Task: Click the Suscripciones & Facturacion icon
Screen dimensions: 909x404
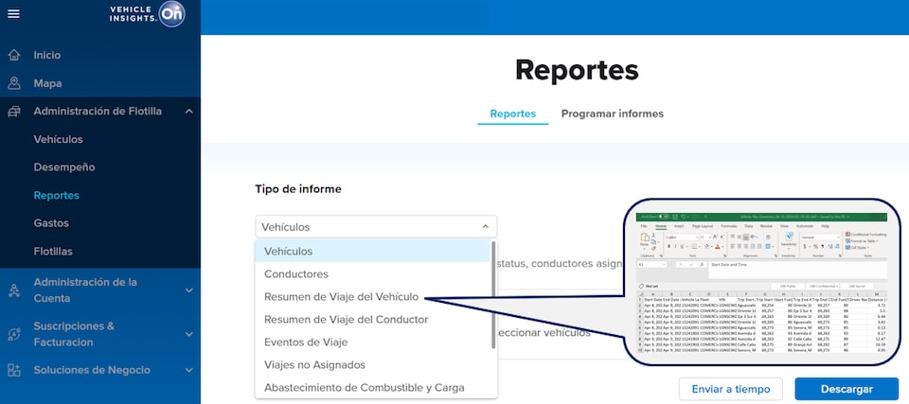Action: click(x=14, y=333)
